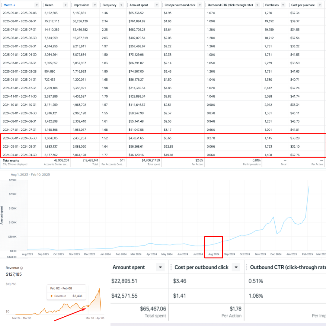The image size is (326, 326).
Task: Click the info icon next to Revenue
Action: click(x=21, y=268)
